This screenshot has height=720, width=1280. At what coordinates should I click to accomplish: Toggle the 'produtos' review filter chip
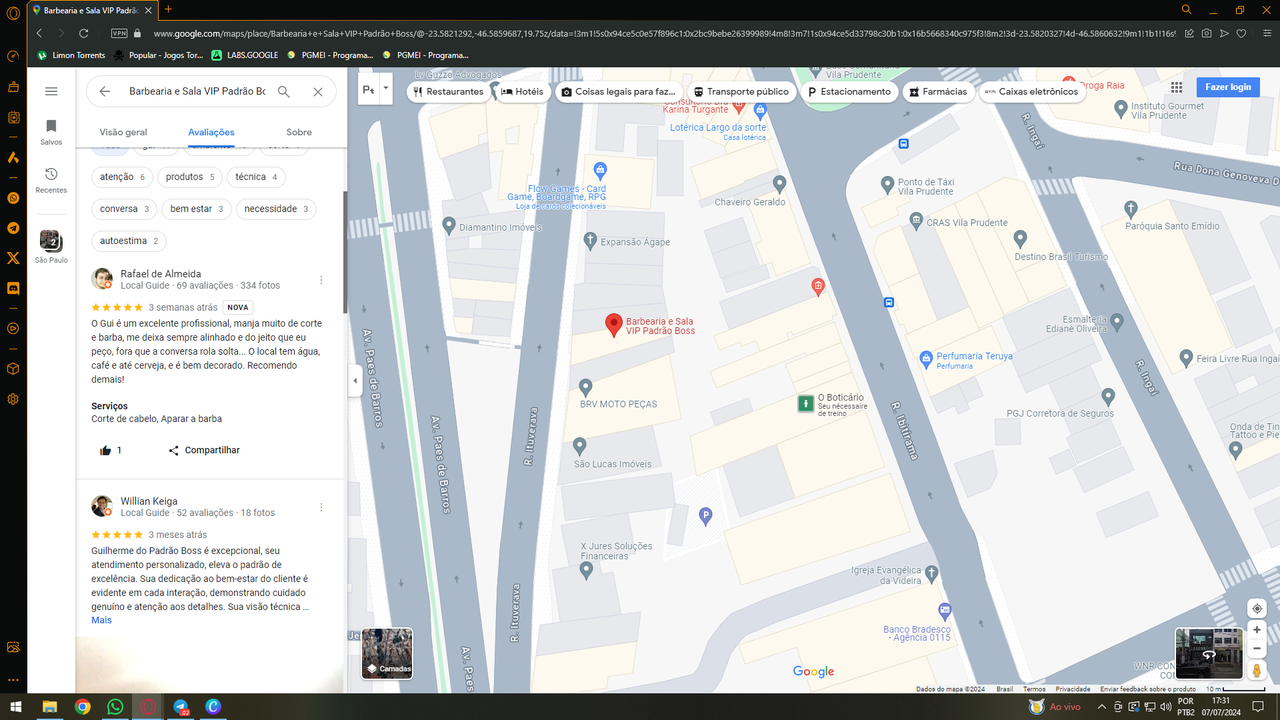click(x=189, y=177)
